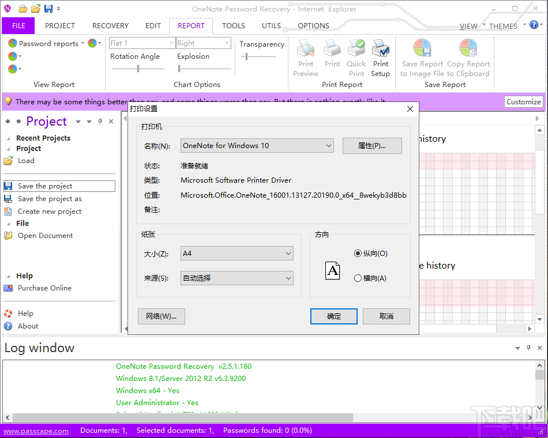The image size is (548, 438).
Task: Click the Password reports pie chart icon
Action: tap(13, 43)
